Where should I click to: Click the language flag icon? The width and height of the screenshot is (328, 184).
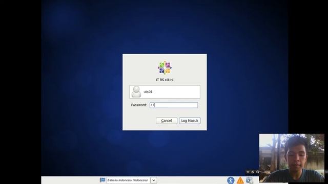click(102, 180)
